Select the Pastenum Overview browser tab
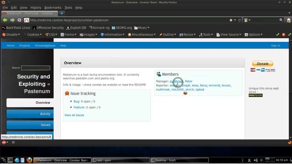 click(30, 13)
